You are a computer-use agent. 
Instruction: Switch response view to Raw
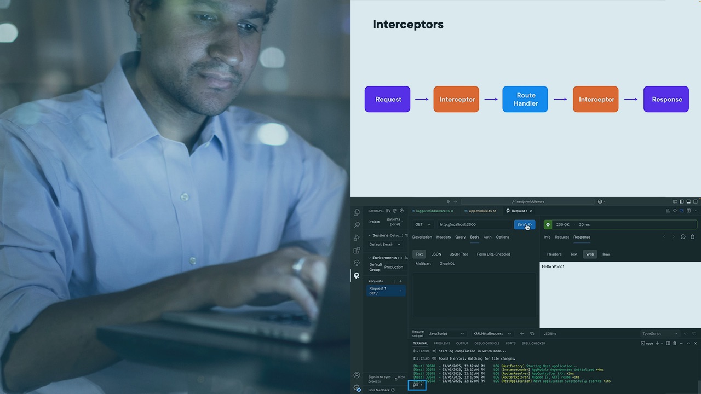pos(606,254)
